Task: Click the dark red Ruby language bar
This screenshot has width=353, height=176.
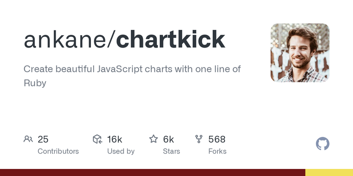Action: (153, 172)
